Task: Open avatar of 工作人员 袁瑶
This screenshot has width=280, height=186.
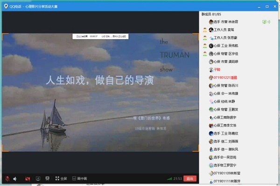Action: (x=211, y=30)
